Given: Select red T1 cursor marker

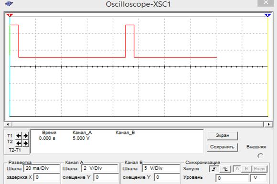Looking at the screenshot, I should [10, 15].
